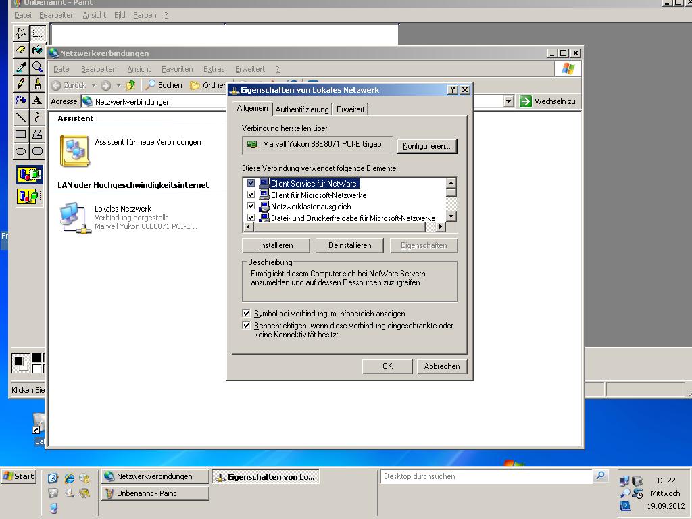The image size is (692, 519).
Task: Select the Text tool in Paint
Action: 38,100
